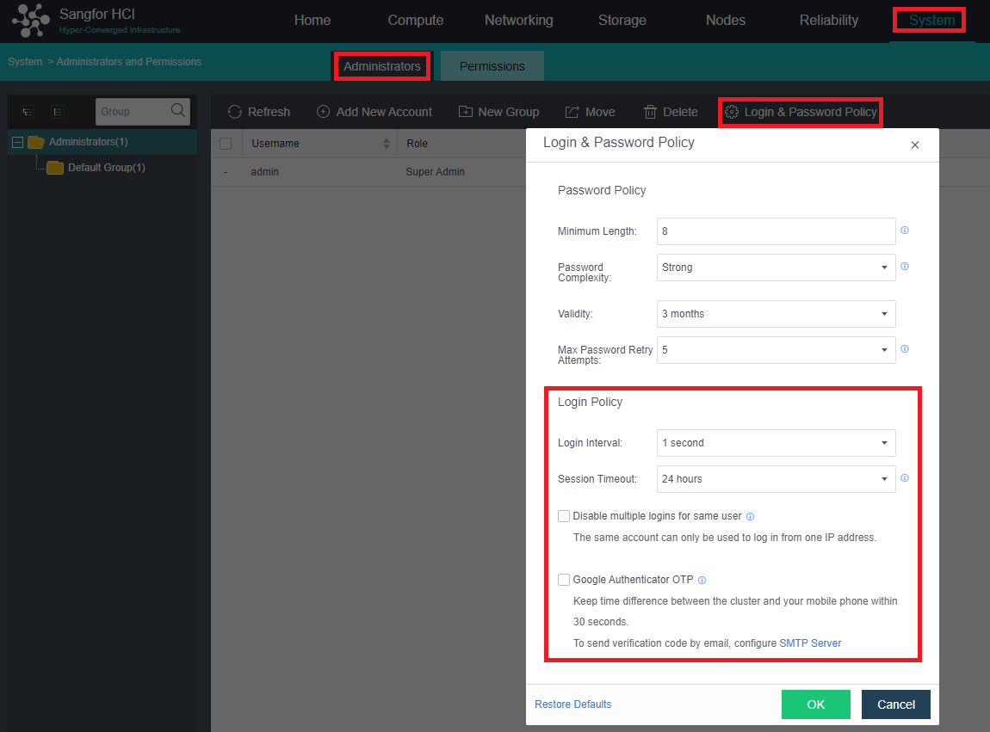The image size is (990, 732).
Task: Open the Home menu
Action: click(312, 20)
